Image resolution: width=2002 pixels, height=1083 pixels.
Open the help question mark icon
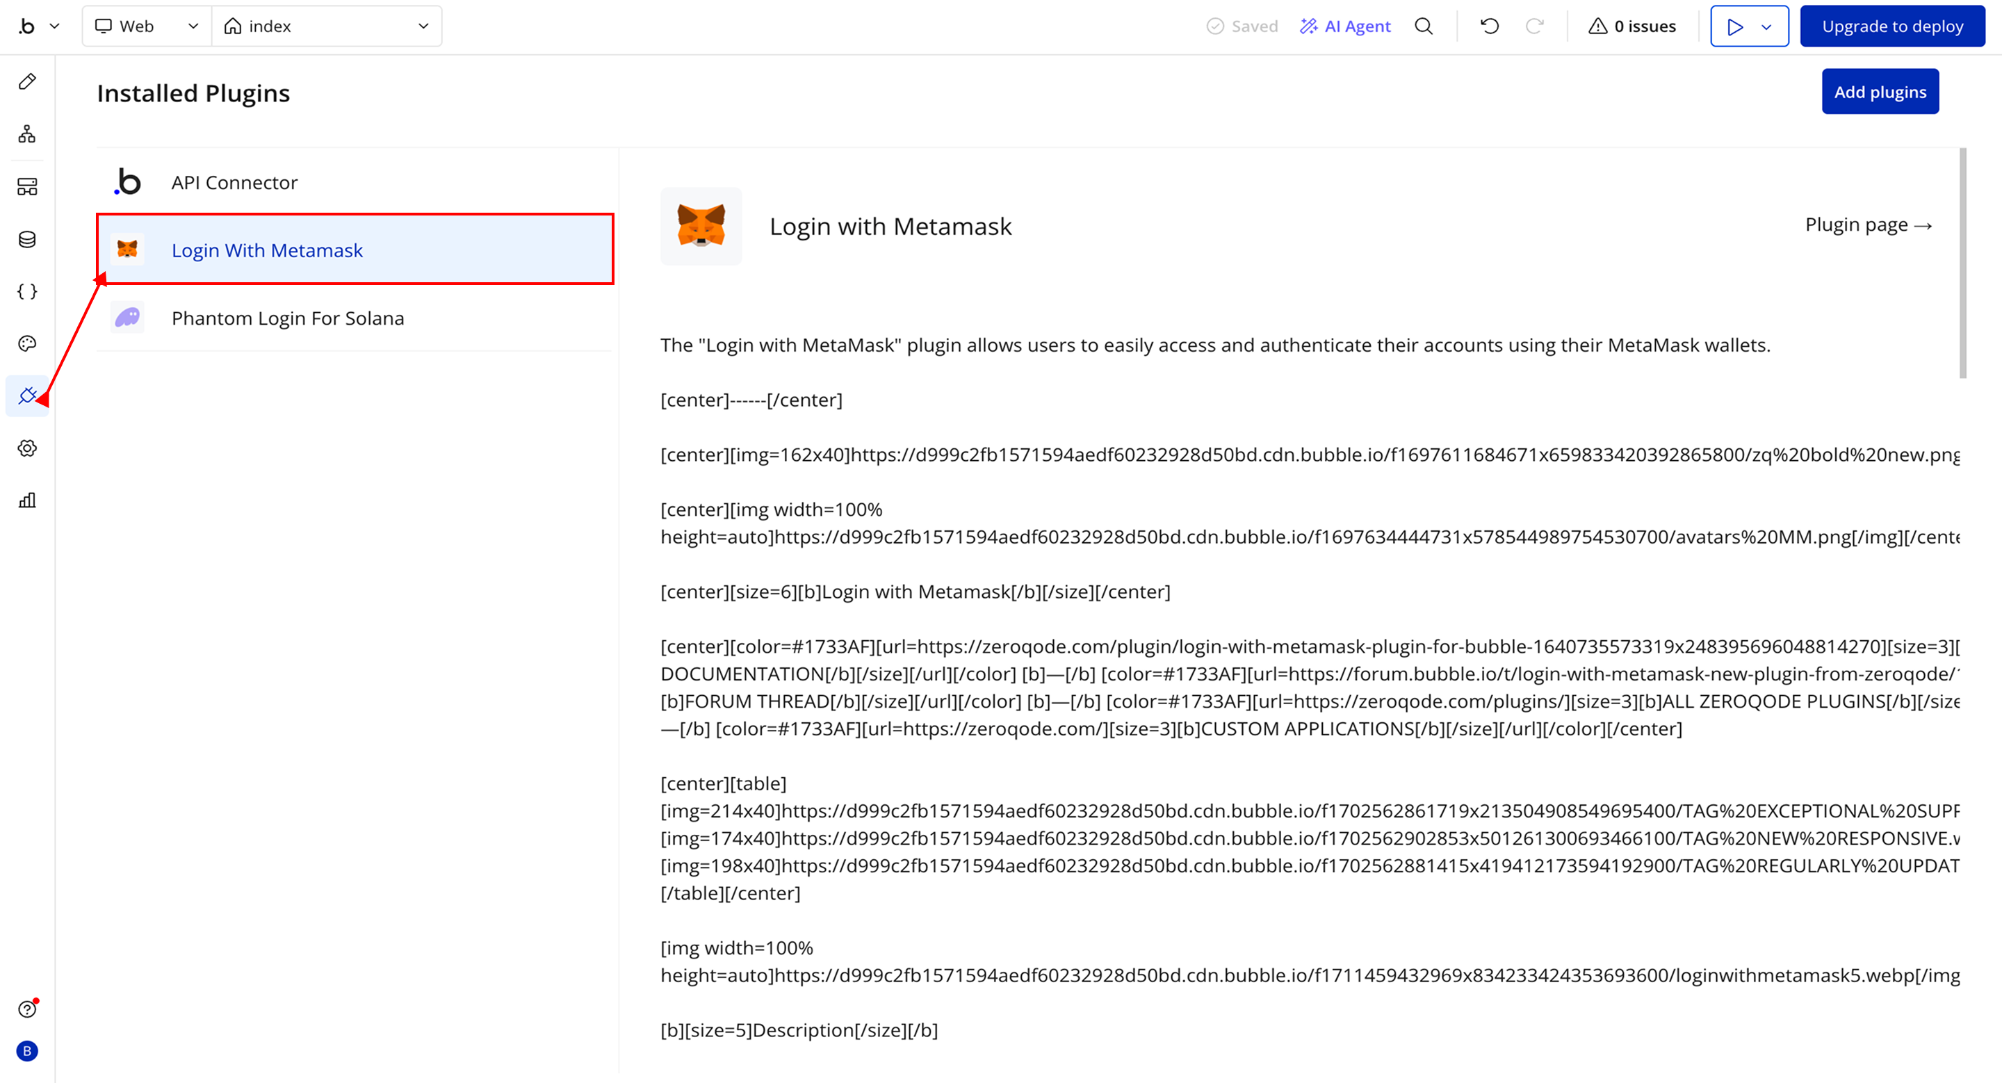click(x=27, y=1009)
